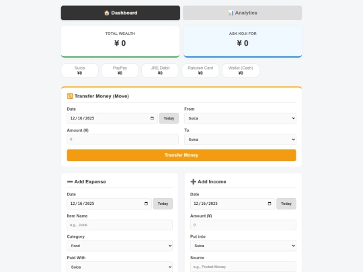Select the Rakuten Card balance chip
Screen dimensions: 363x272
(x=200, y=71)
